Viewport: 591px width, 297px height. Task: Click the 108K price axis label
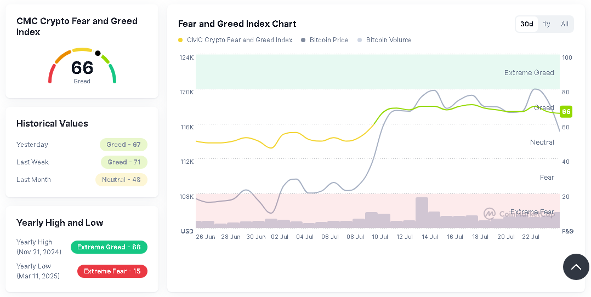(186, 197)
